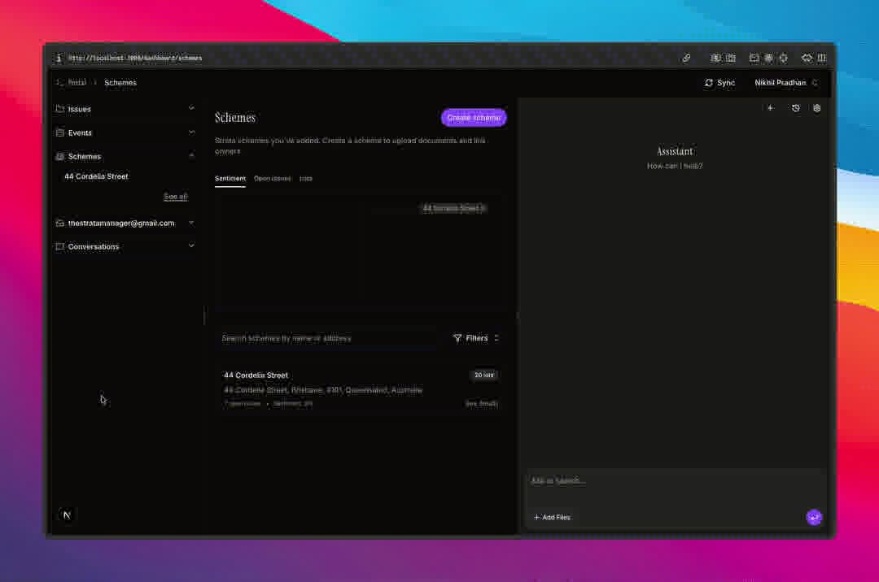Start a new assistant chat with plus icon
The image size is (879, 582).
[770, 108]
